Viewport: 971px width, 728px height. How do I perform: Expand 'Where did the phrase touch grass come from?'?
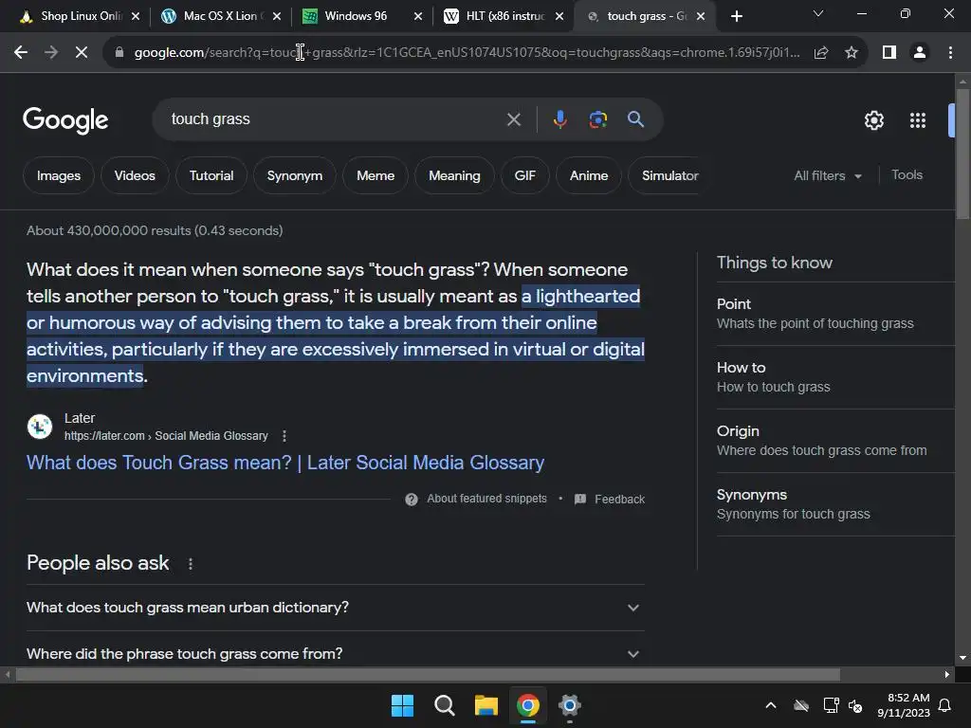(x=335, y=653)
